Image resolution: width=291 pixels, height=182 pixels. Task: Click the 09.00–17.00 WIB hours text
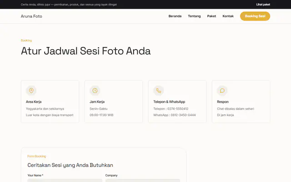(x=101, y=115)
